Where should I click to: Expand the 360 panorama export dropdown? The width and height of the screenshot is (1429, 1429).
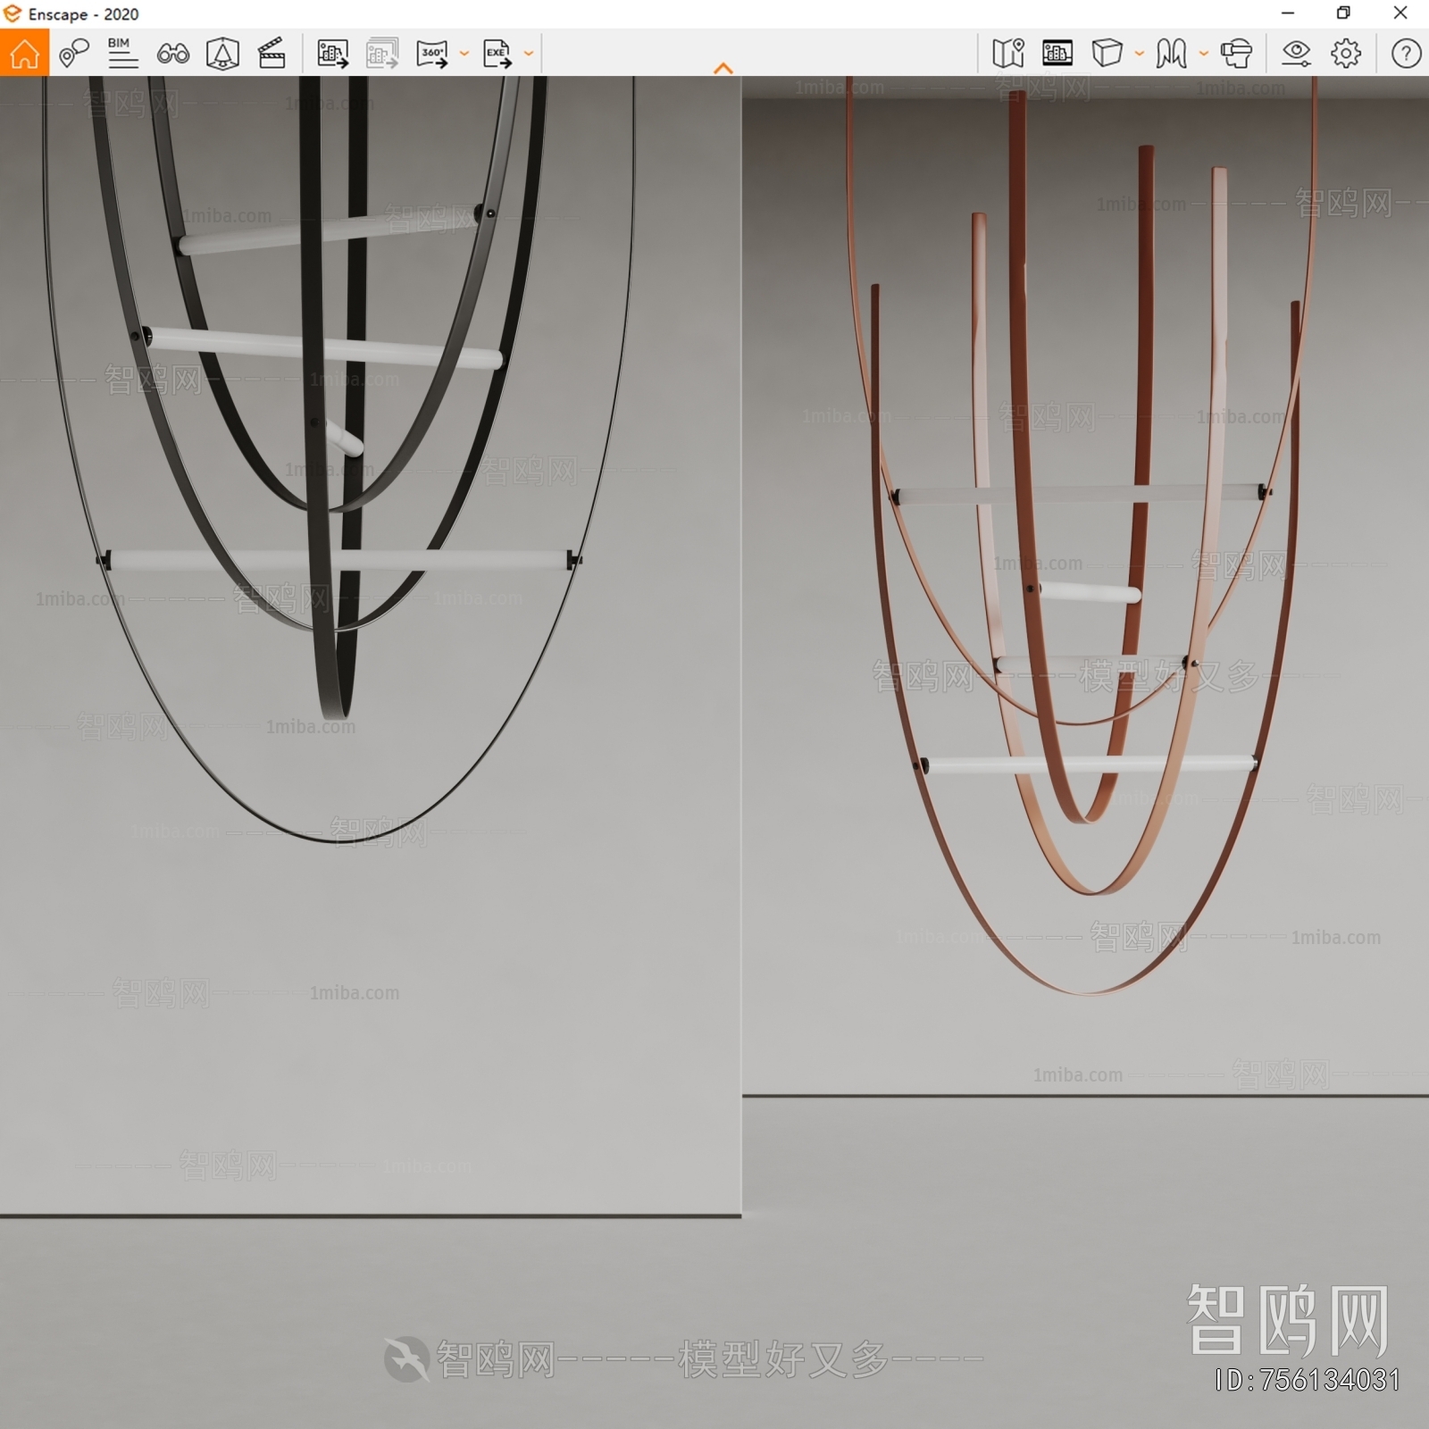[464, 54]
